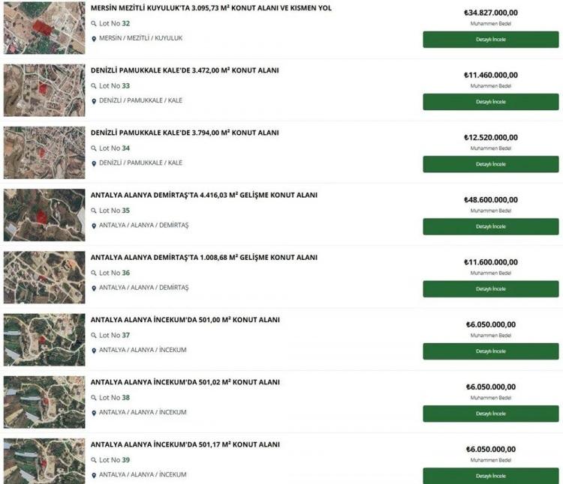The height and width of the screenshot is (484, 563).
Task: Click the magnifier icon beside Lot No 39
Action: click(94, 460)
